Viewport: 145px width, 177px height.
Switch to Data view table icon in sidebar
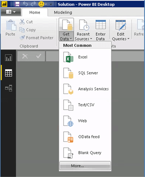(9, 73)
